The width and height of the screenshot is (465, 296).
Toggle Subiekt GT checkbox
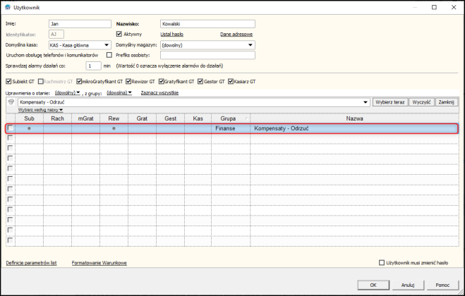coord(8,82)
